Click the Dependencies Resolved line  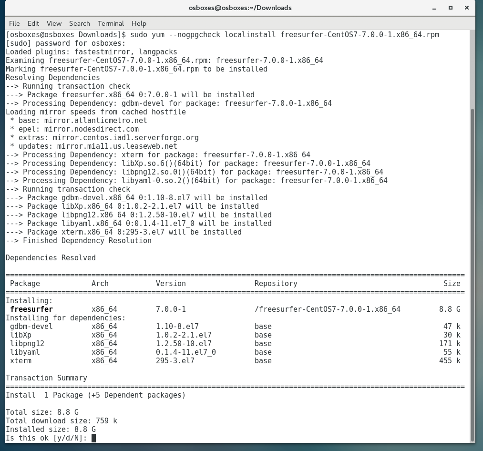click(51, 258)
